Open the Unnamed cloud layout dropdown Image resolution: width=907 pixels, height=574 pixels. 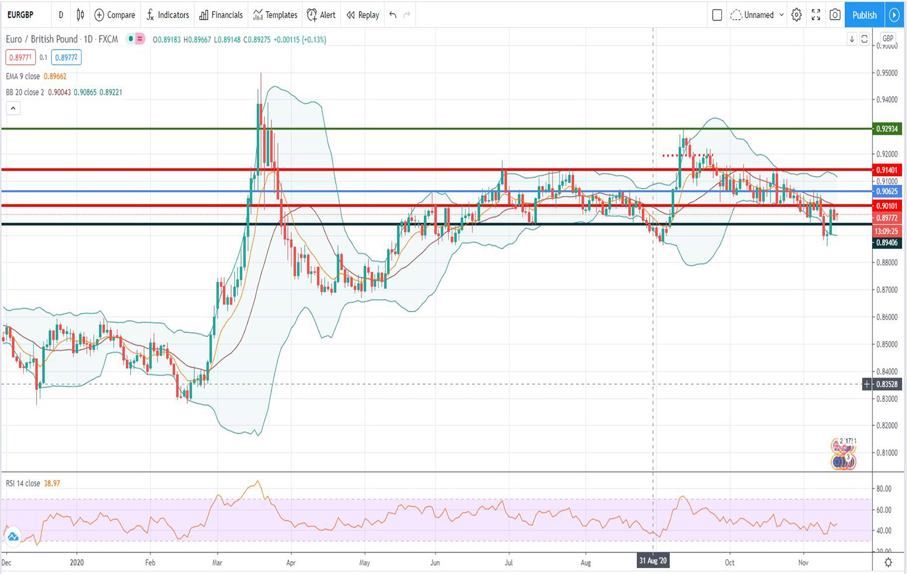755,15
